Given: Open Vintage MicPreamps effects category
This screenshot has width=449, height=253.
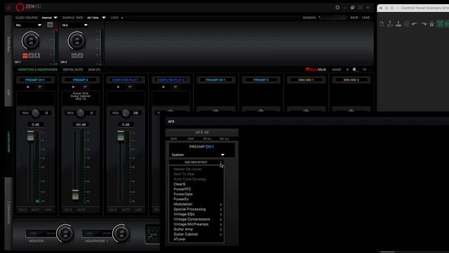Looking at the screenshot, I should (198, 224).
